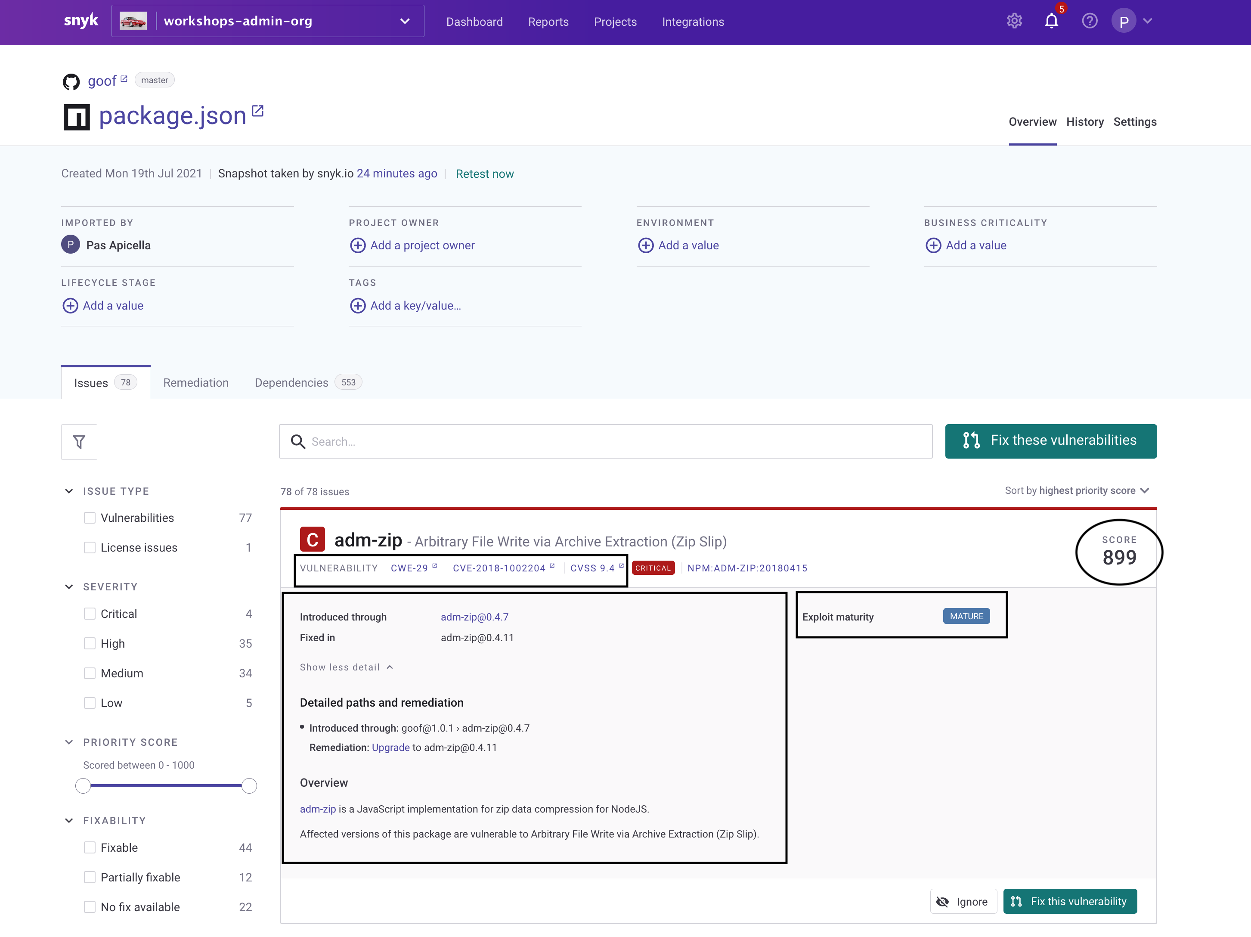
Task: Check the License issues filter
Action: coord(90,548)
